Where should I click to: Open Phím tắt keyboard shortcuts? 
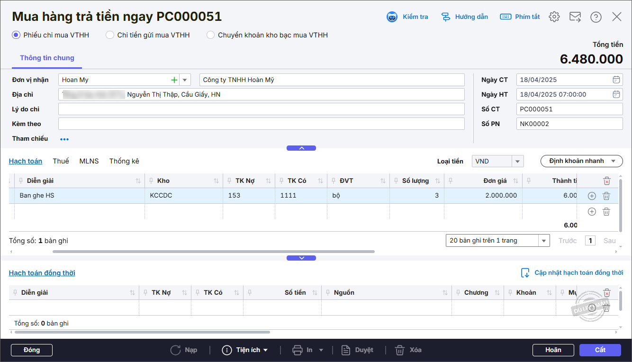pyautogui.click(x=506, y=17)
